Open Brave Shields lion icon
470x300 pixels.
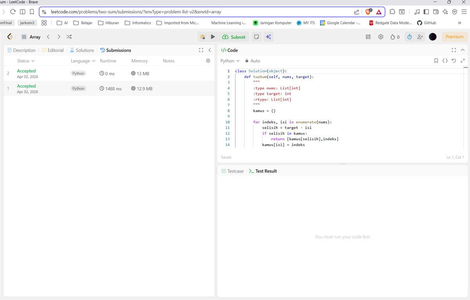pyautogui.click(x=369, y=12)
